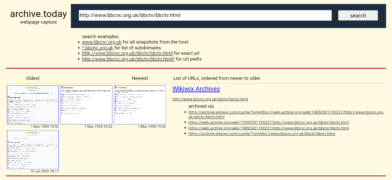Viewport: 392px width, 180px height.
Task: Open the middle snapshot thumbnail dated 1 Mar 1995
Action: [x=87, y=105]
